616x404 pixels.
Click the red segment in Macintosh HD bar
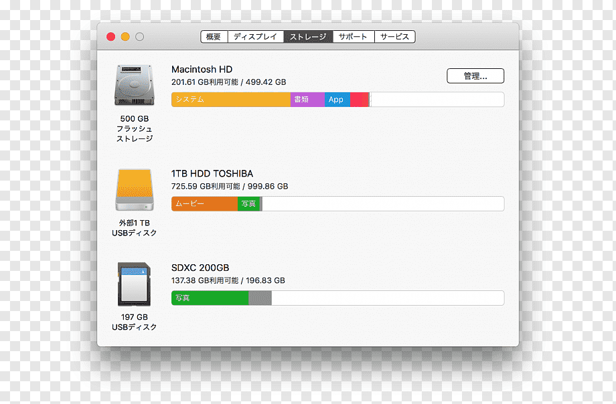[360, 100]
